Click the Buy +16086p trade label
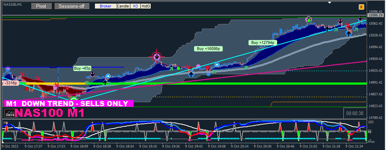 pos(208,49)
